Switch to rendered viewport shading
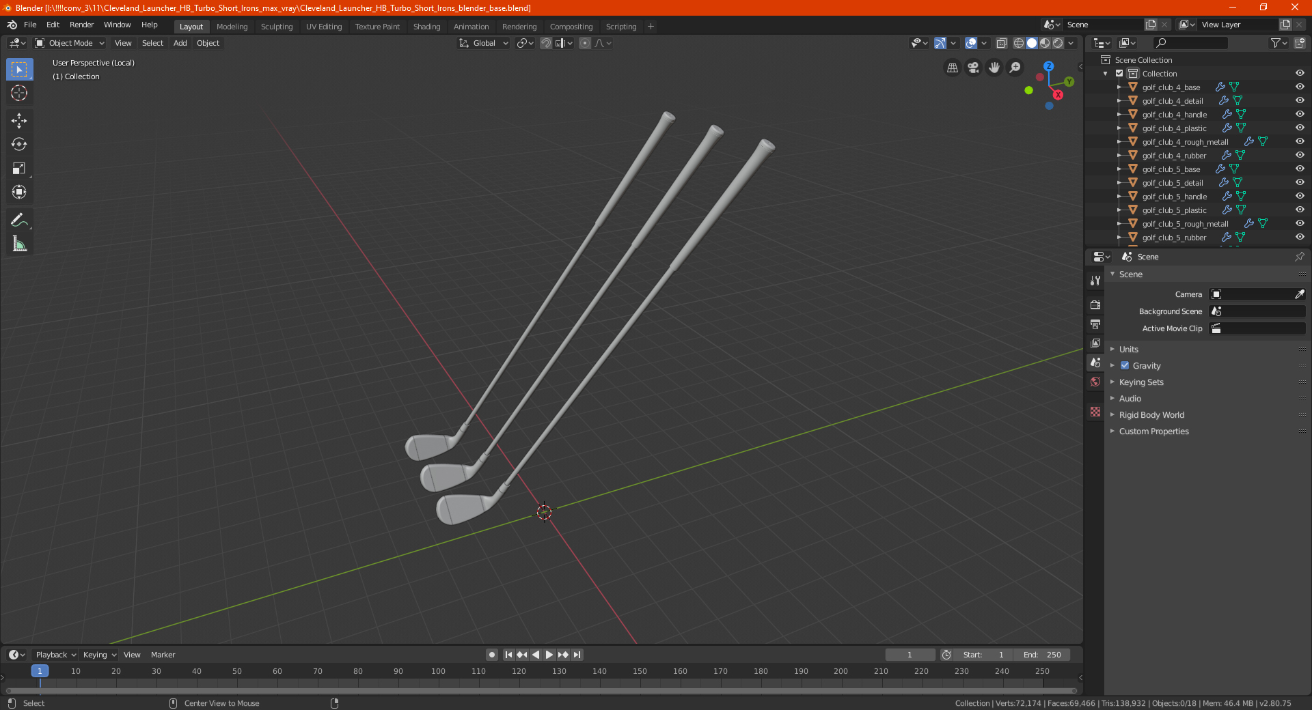The width and height of the screenshot is (1312, 710). [1058, 43]
